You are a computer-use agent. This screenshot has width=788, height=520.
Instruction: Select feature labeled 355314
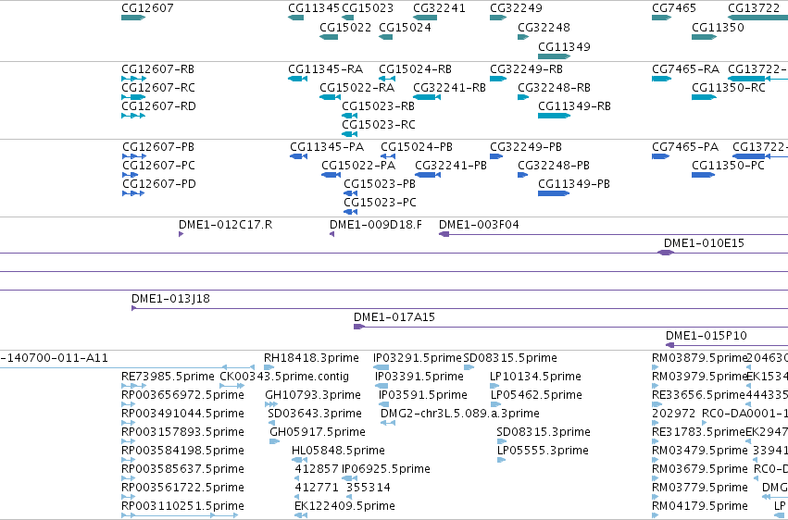[x=368, y=488]
